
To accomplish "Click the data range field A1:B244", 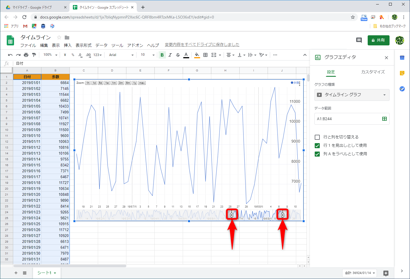I will click(x=352, y=119).
